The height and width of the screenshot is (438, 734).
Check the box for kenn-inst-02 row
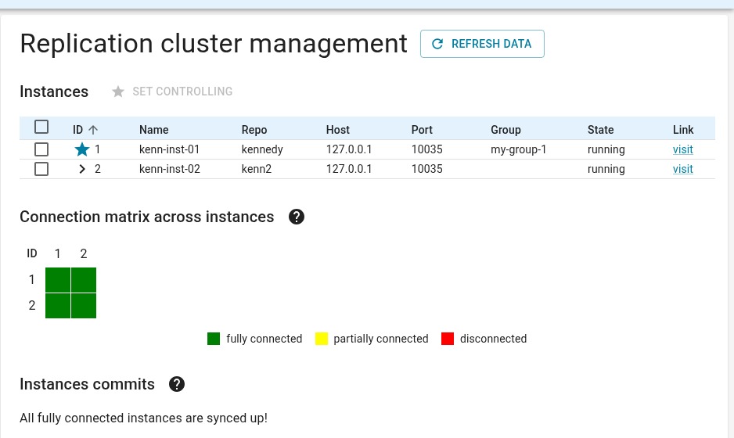pyautogui.click(x=41, y=169)
